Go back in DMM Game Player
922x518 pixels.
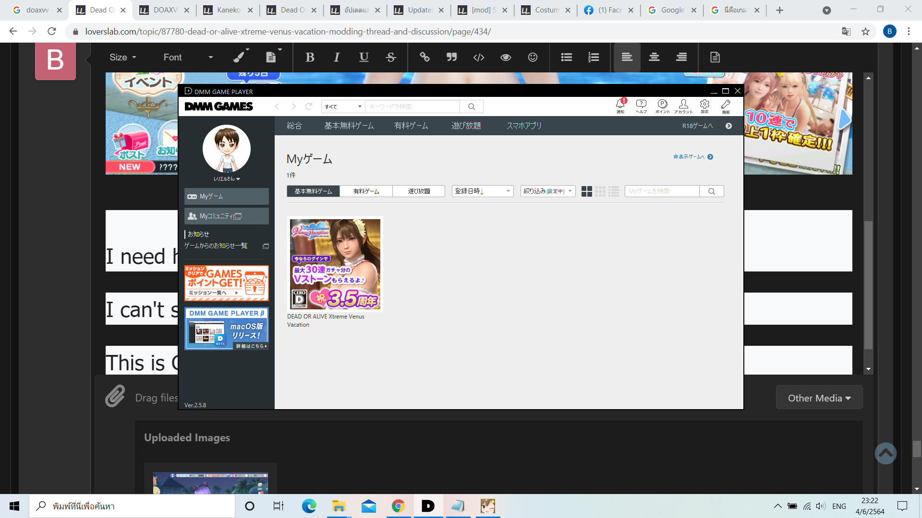277,106
